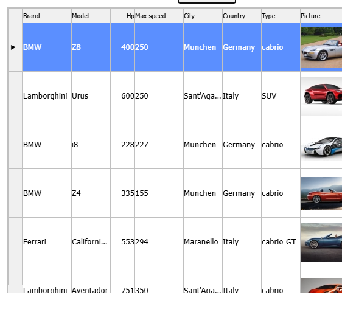The image size is (342, 312).
Task: Click BMW brand cell in Z4 row
Action: tap(47, 193)
